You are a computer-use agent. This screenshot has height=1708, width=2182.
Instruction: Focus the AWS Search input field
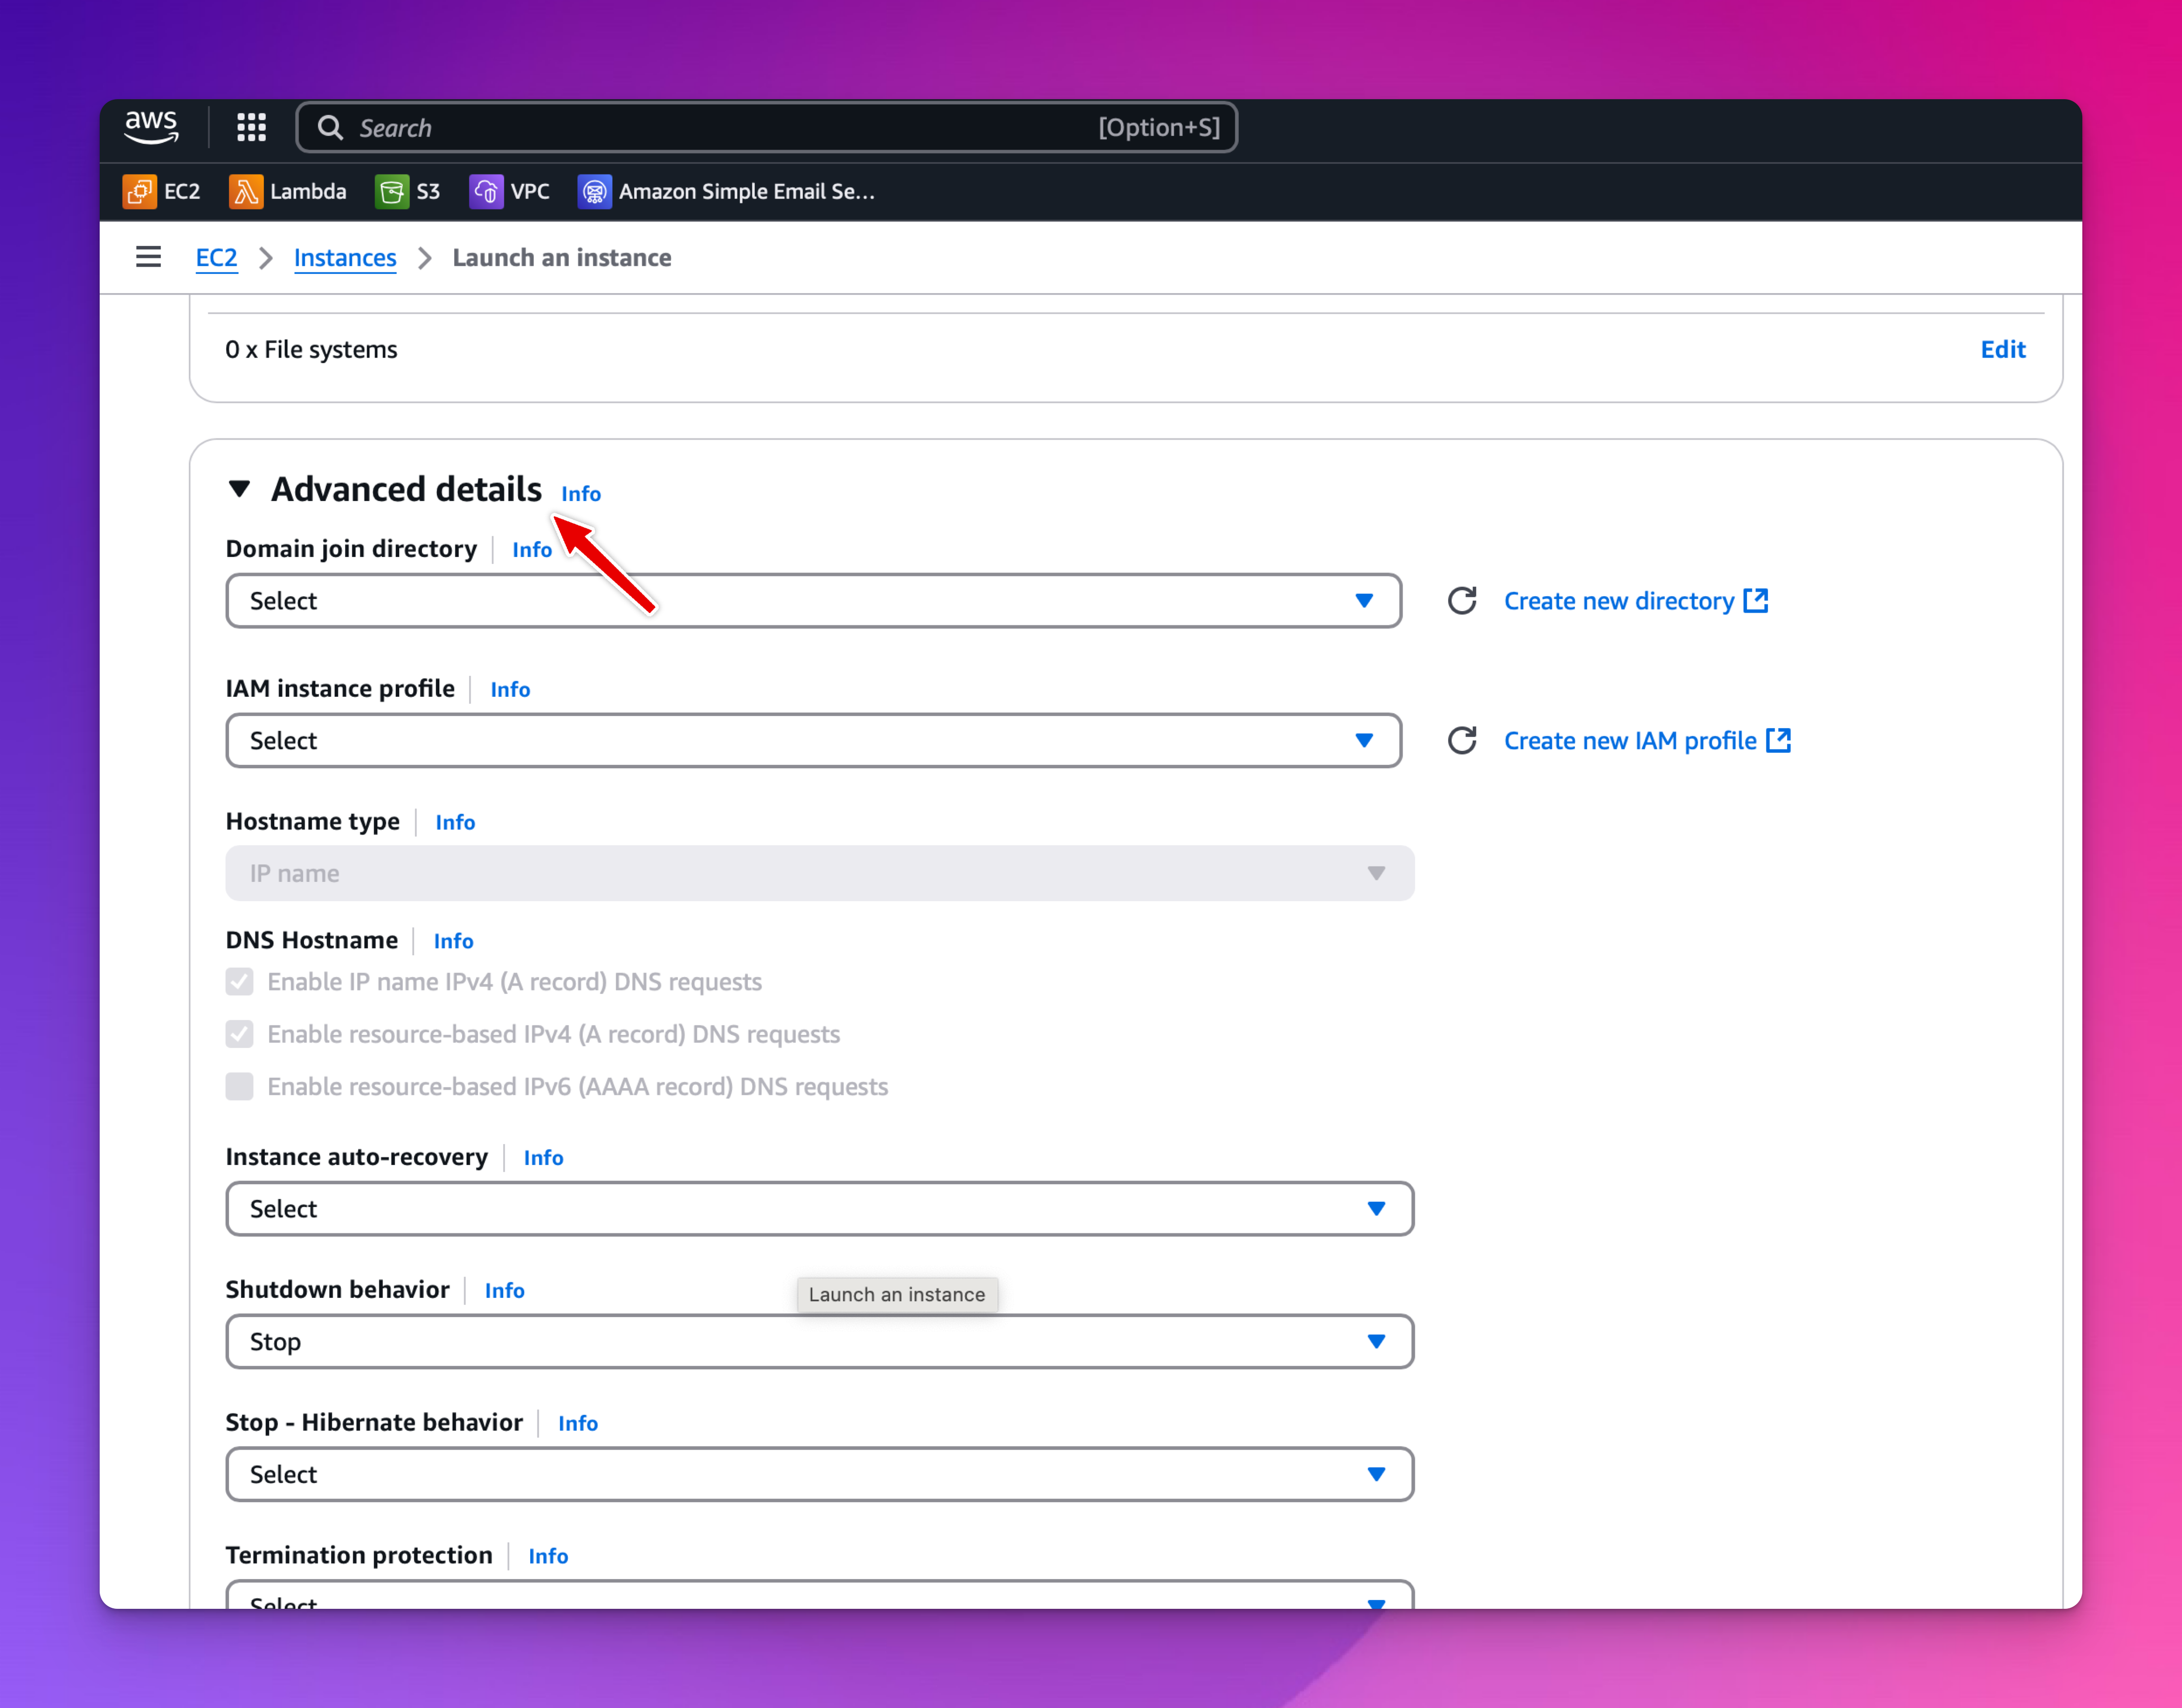(x=767, y=128)
